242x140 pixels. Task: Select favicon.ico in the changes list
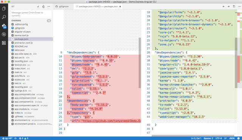31,65
